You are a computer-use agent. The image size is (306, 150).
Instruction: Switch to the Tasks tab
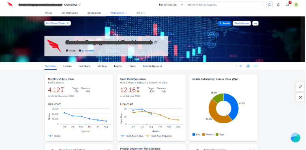(x=132, y=66)
